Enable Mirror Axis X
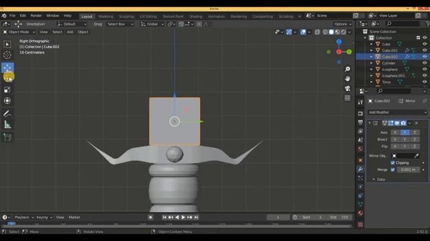The height and width of the screenshot is (241, 430). [x=395, y=133]
